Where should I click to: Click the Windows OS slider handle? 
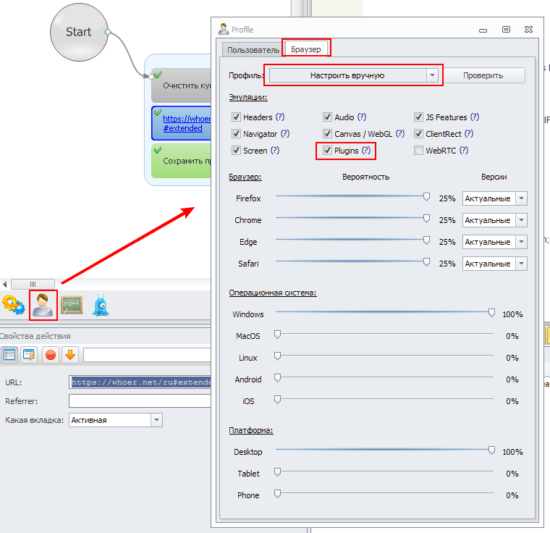coord(492,313)
